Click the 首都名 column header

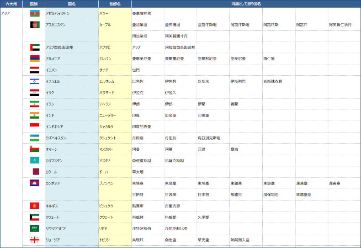click(115, 4)
